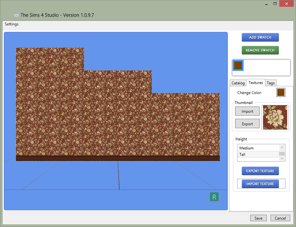The width and height of the screenshot is (296, 227).
Task: Minimize the Sims 4 Studio window
Action: (267, 4)
